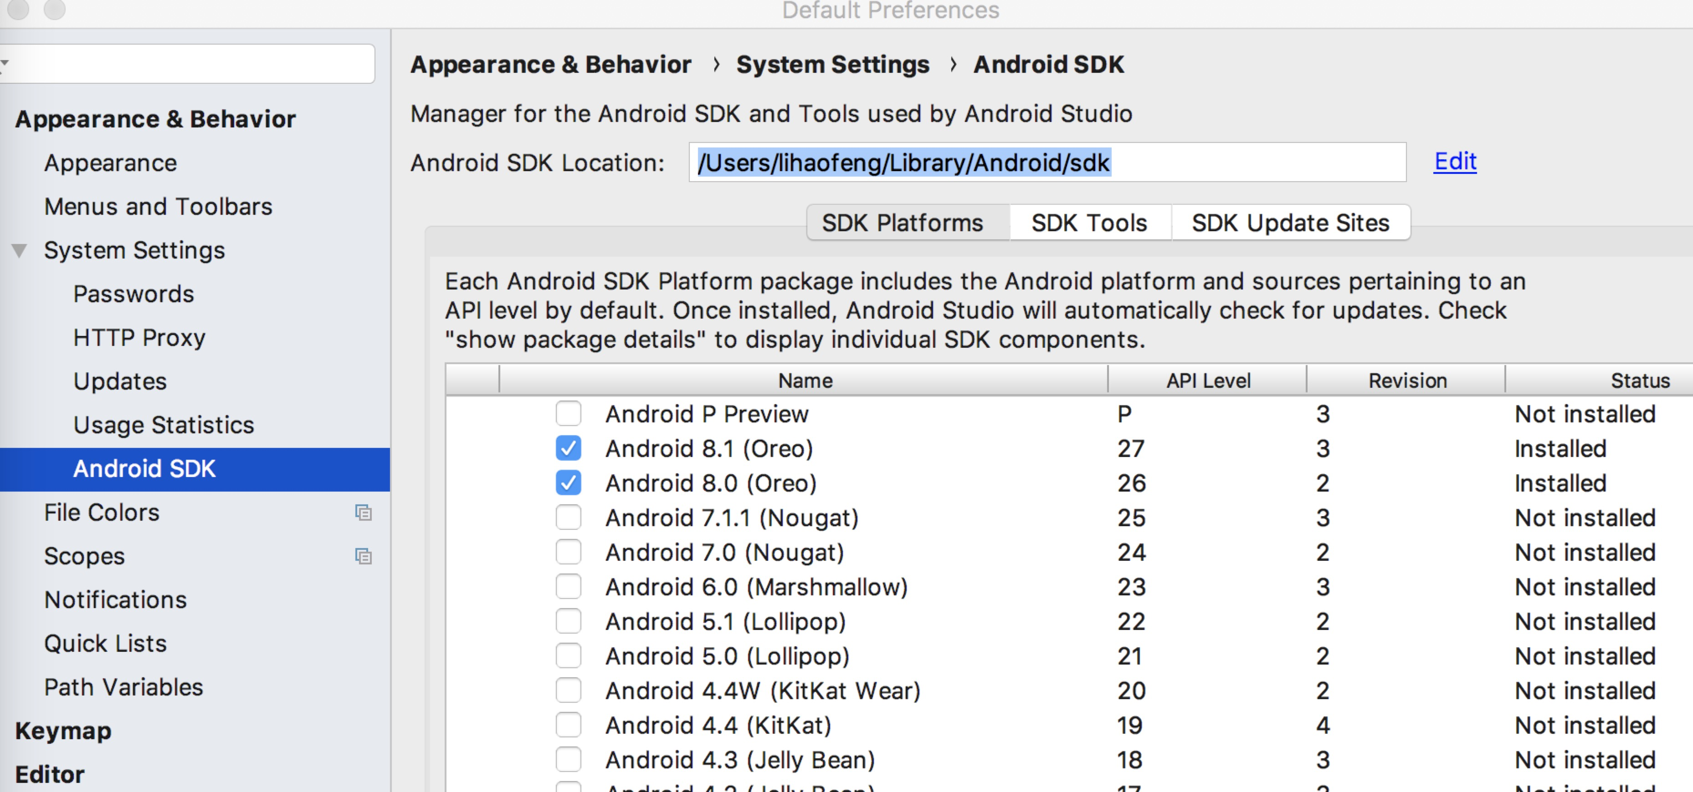Open the Keymap settings category
The image size is (1693, 792).
(63, 730)
